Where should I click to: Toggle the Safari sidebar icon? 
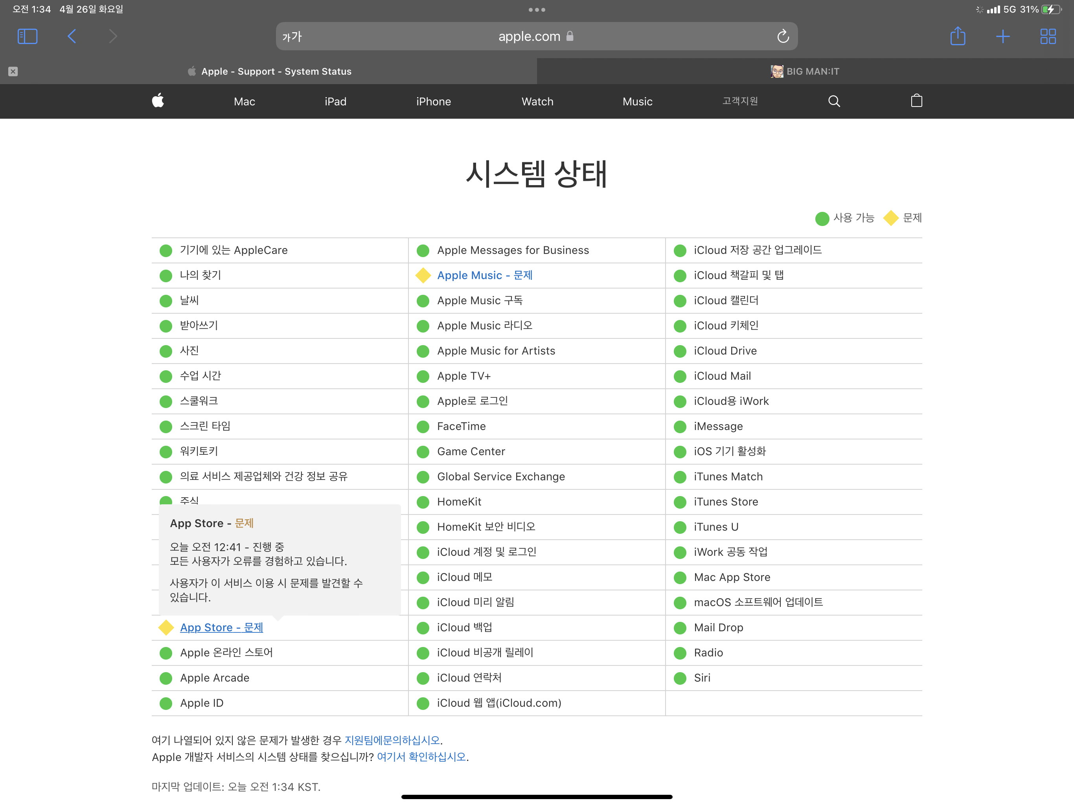coord(27,37)
